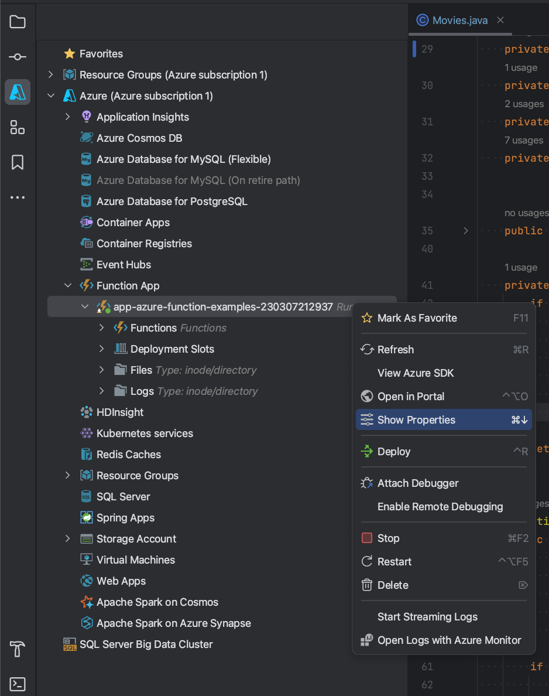The height and width of the screenshot is (696, 549).
Task: Expand the Deployment Slots node
Action: click(101, 349)
